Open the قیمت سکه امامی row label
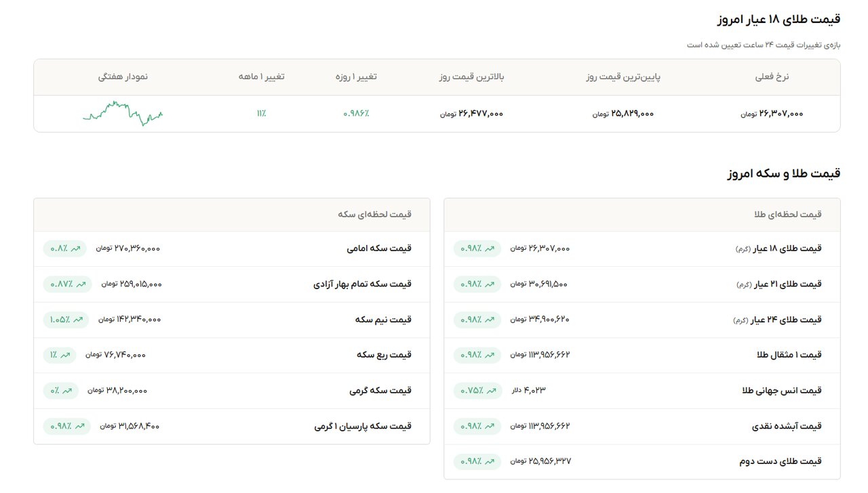The height and width of the screenshot is (493, 868). [379, 249]
